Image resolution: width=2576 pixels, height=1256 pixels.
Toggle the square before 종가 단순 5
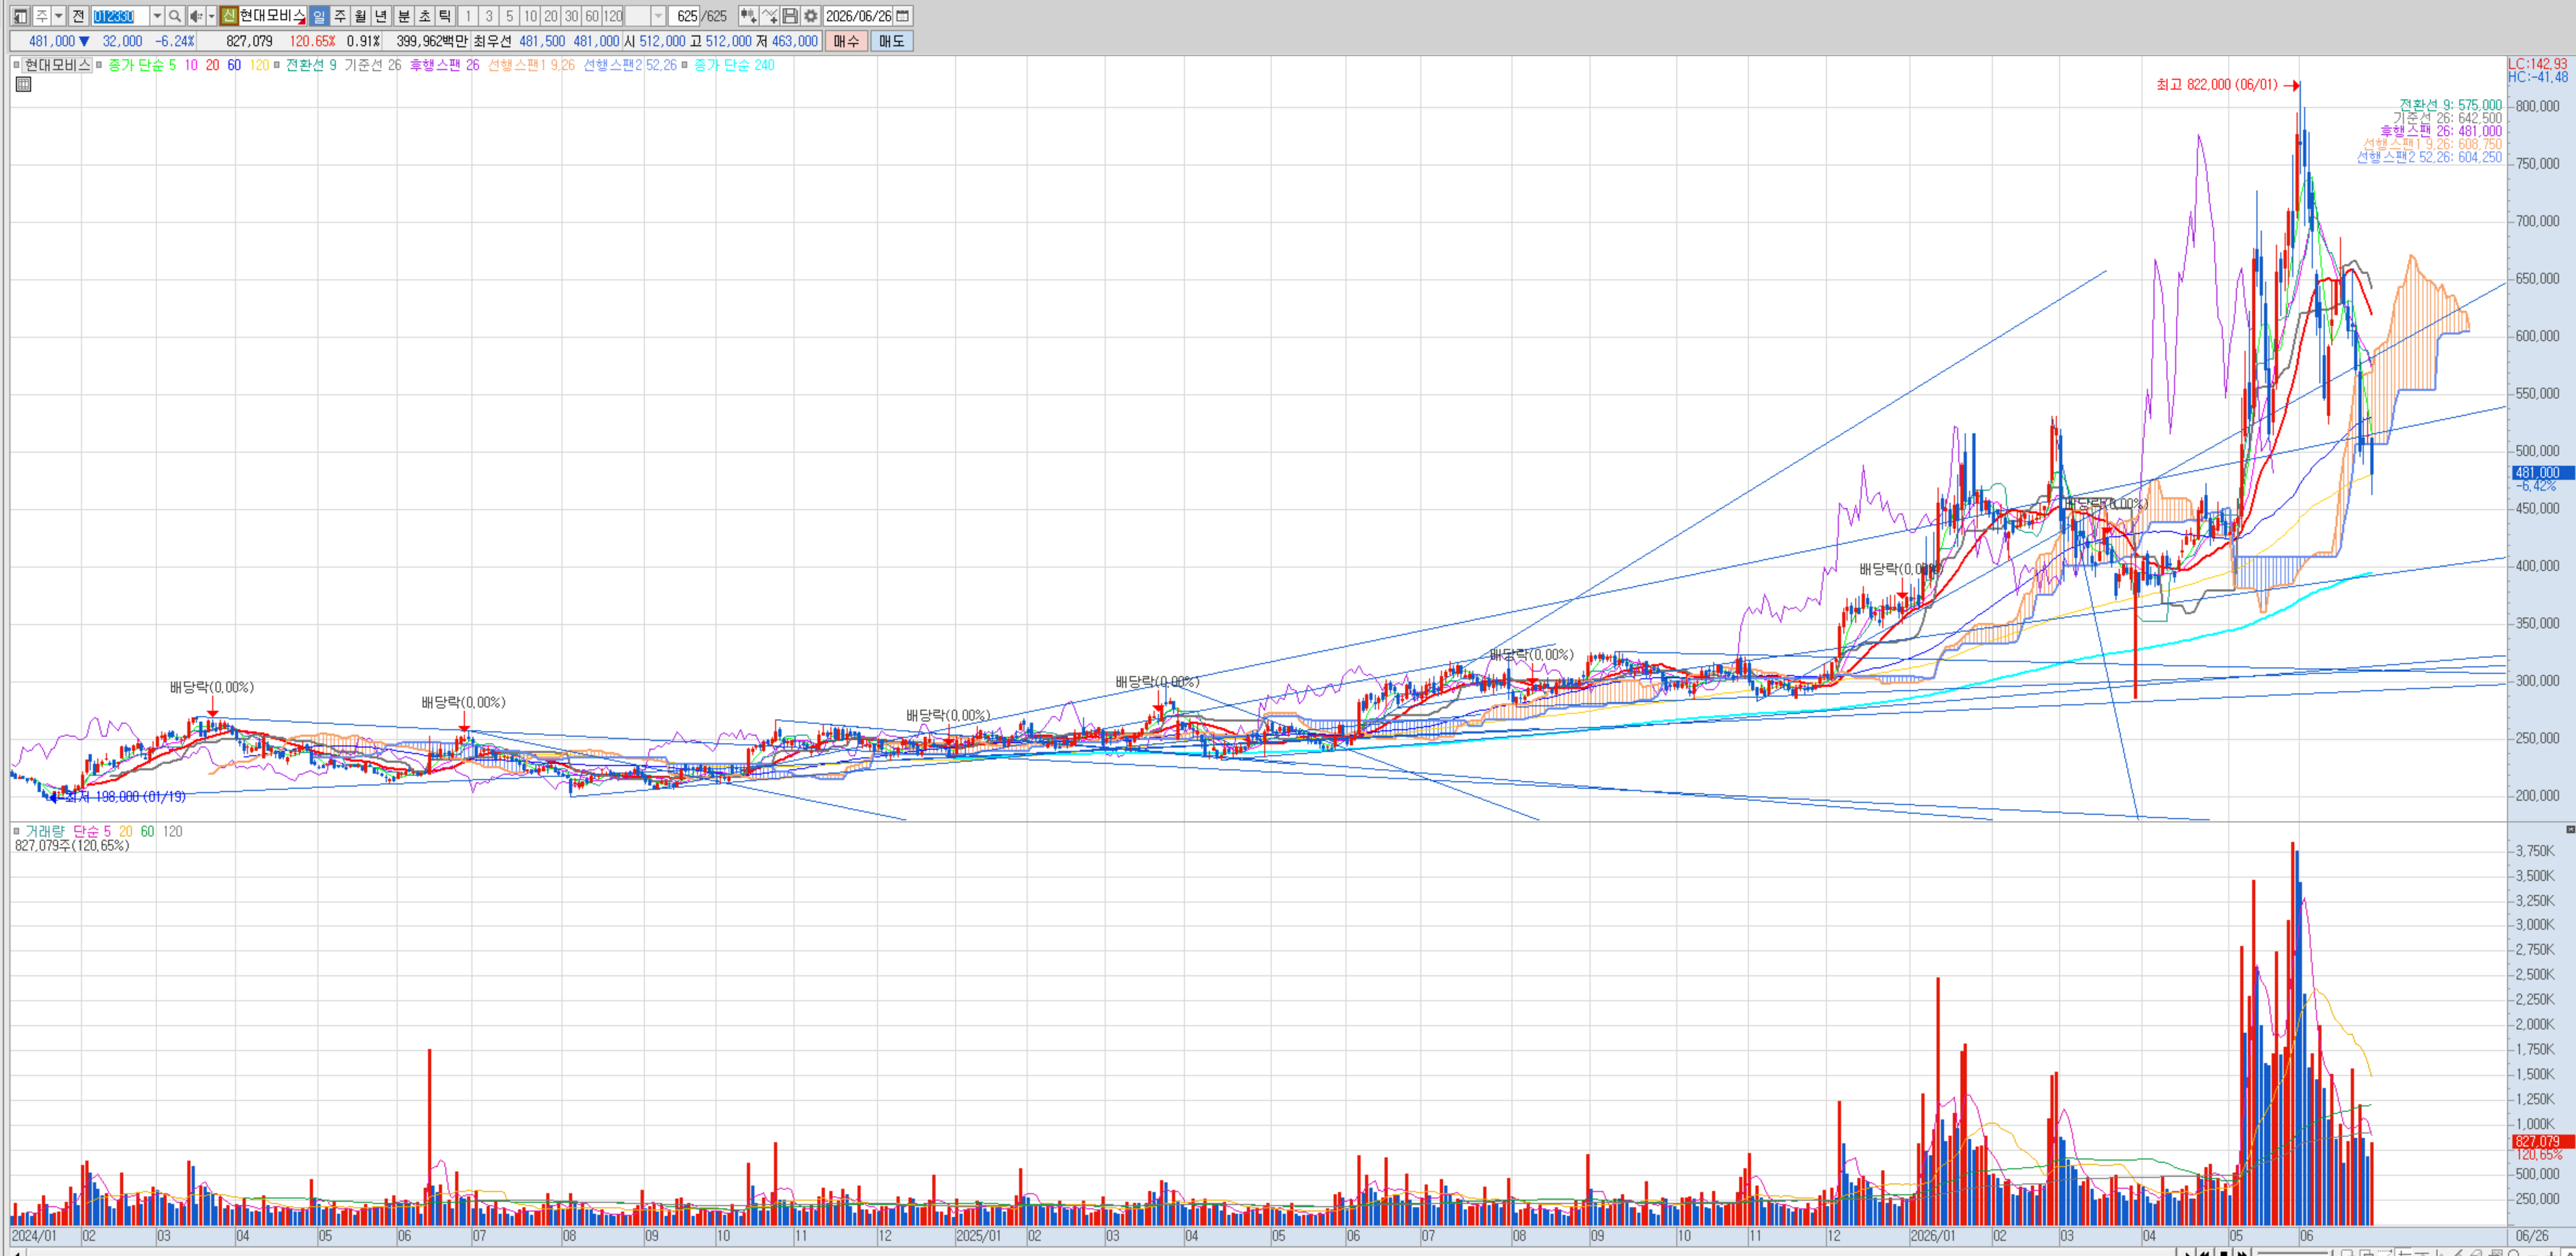(x=99, y=65)
